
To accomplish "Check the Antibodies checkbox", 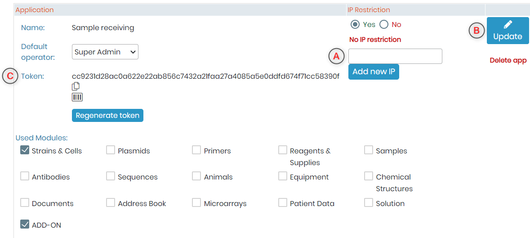I will point(25,176).
